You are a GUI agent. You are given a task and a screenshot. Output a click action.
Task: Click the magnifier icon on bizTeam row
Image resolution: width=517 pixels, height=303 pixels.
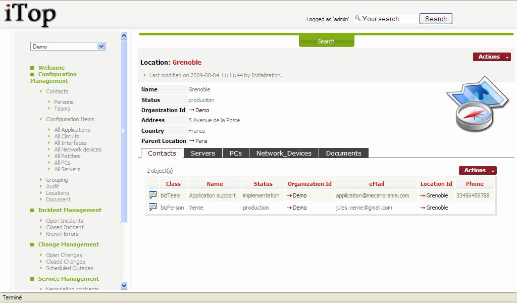pos(152,195)
